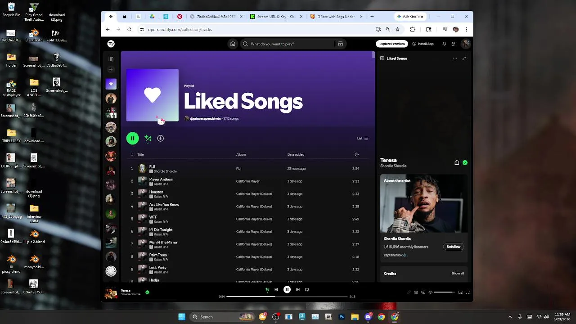The image size is (576, 324).
Task: Mute with the volume speaker icon
Action: coord(430,292)
